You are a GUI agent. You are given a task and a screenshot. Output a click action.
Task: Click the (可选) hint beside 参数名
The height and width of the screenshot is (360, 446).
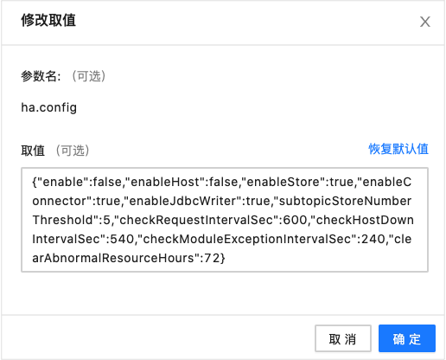click(x=89, y=76)
